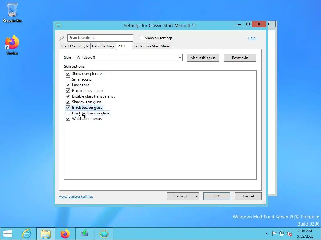Launch Internet Explorer from the taskbar

pos(26,234)
